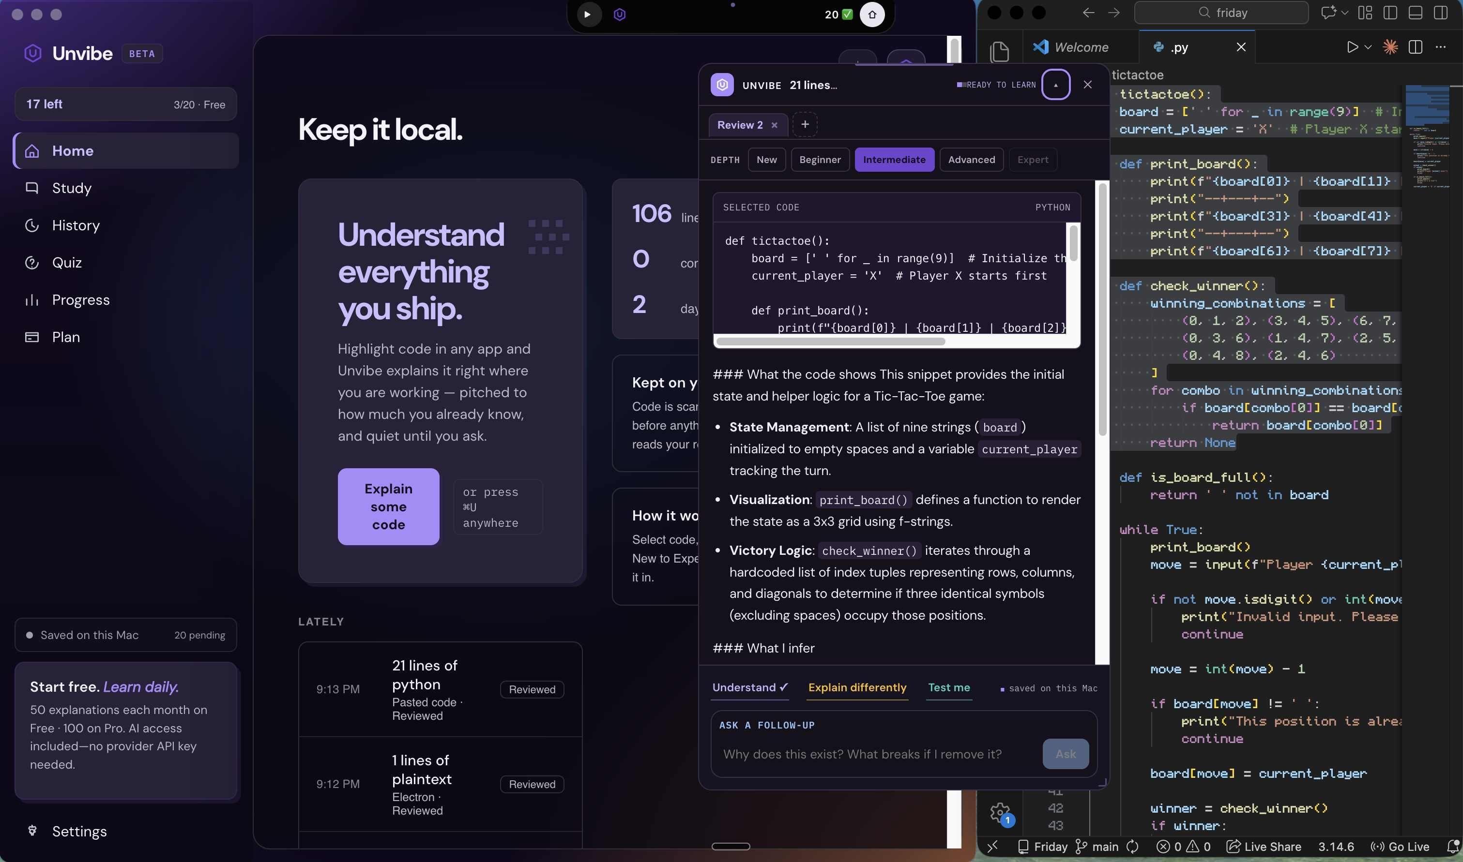Click the Ask button
1463x862 pixels.
1066,754
